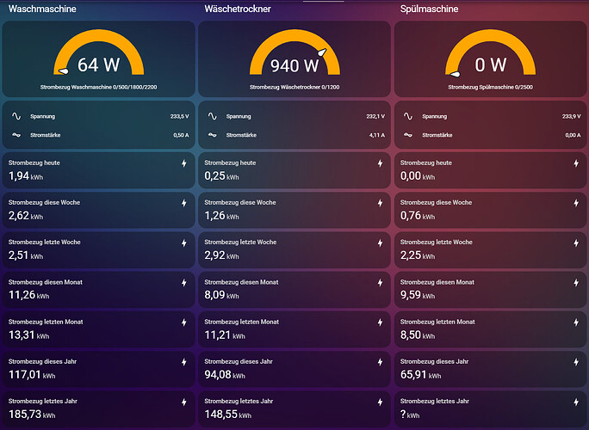Click lightning icon on Spülmaschine Strombezug heute
The height and width of the screenshot is (430, 589).
pyautogui.click(x=576, y=163)
